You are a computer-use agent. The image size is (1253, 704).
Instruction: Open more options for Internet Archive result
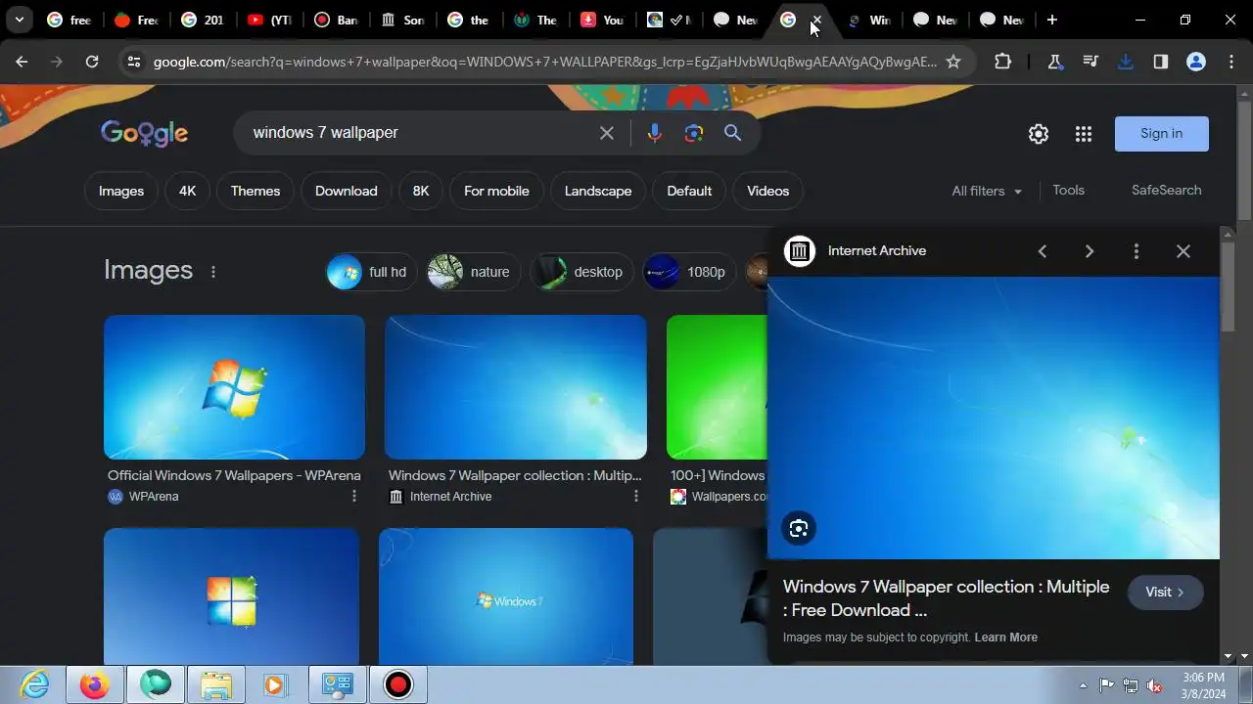tap(635, 497)
